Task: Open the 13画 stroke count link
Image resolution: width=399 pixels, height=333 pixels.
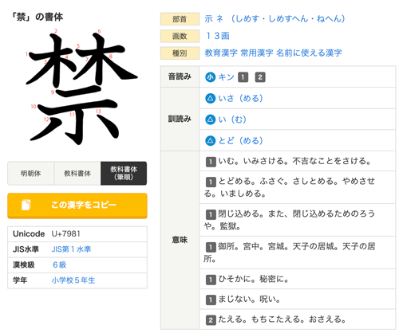Action: pos(218,36)
